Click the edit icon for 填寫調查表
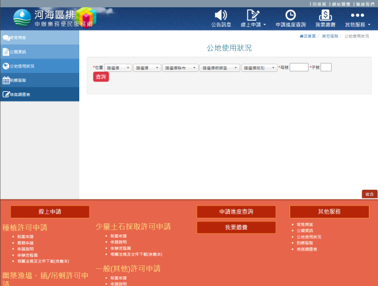The image size is (378, 286). click(x=6, y=94)
